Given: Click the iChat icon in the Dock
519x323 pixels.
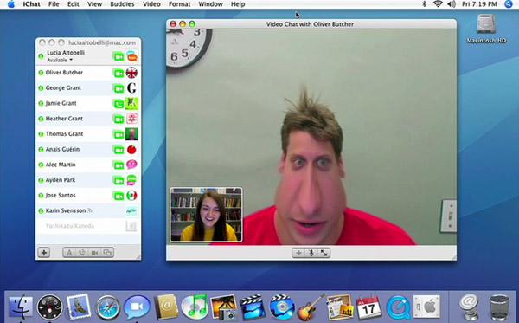Looking at the screenshot, I should pyautogui.click(x=137, y=307).
